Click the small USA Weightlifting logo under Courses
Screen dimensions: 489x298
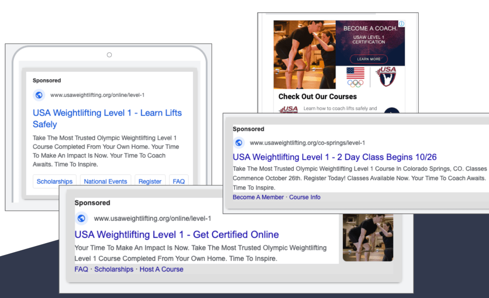pyautogui.click(x=288, y=110)
